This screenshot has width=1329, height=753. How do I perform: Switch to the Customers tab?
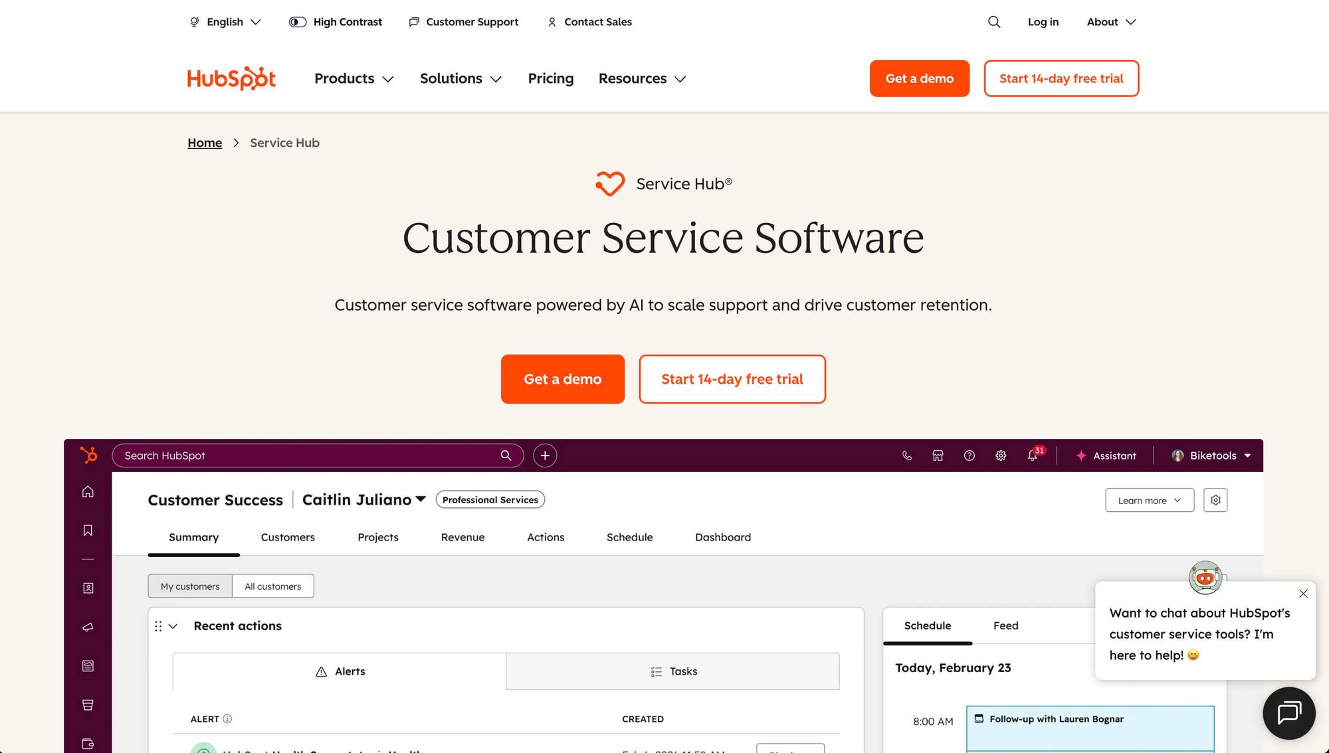tap(288, 537)
